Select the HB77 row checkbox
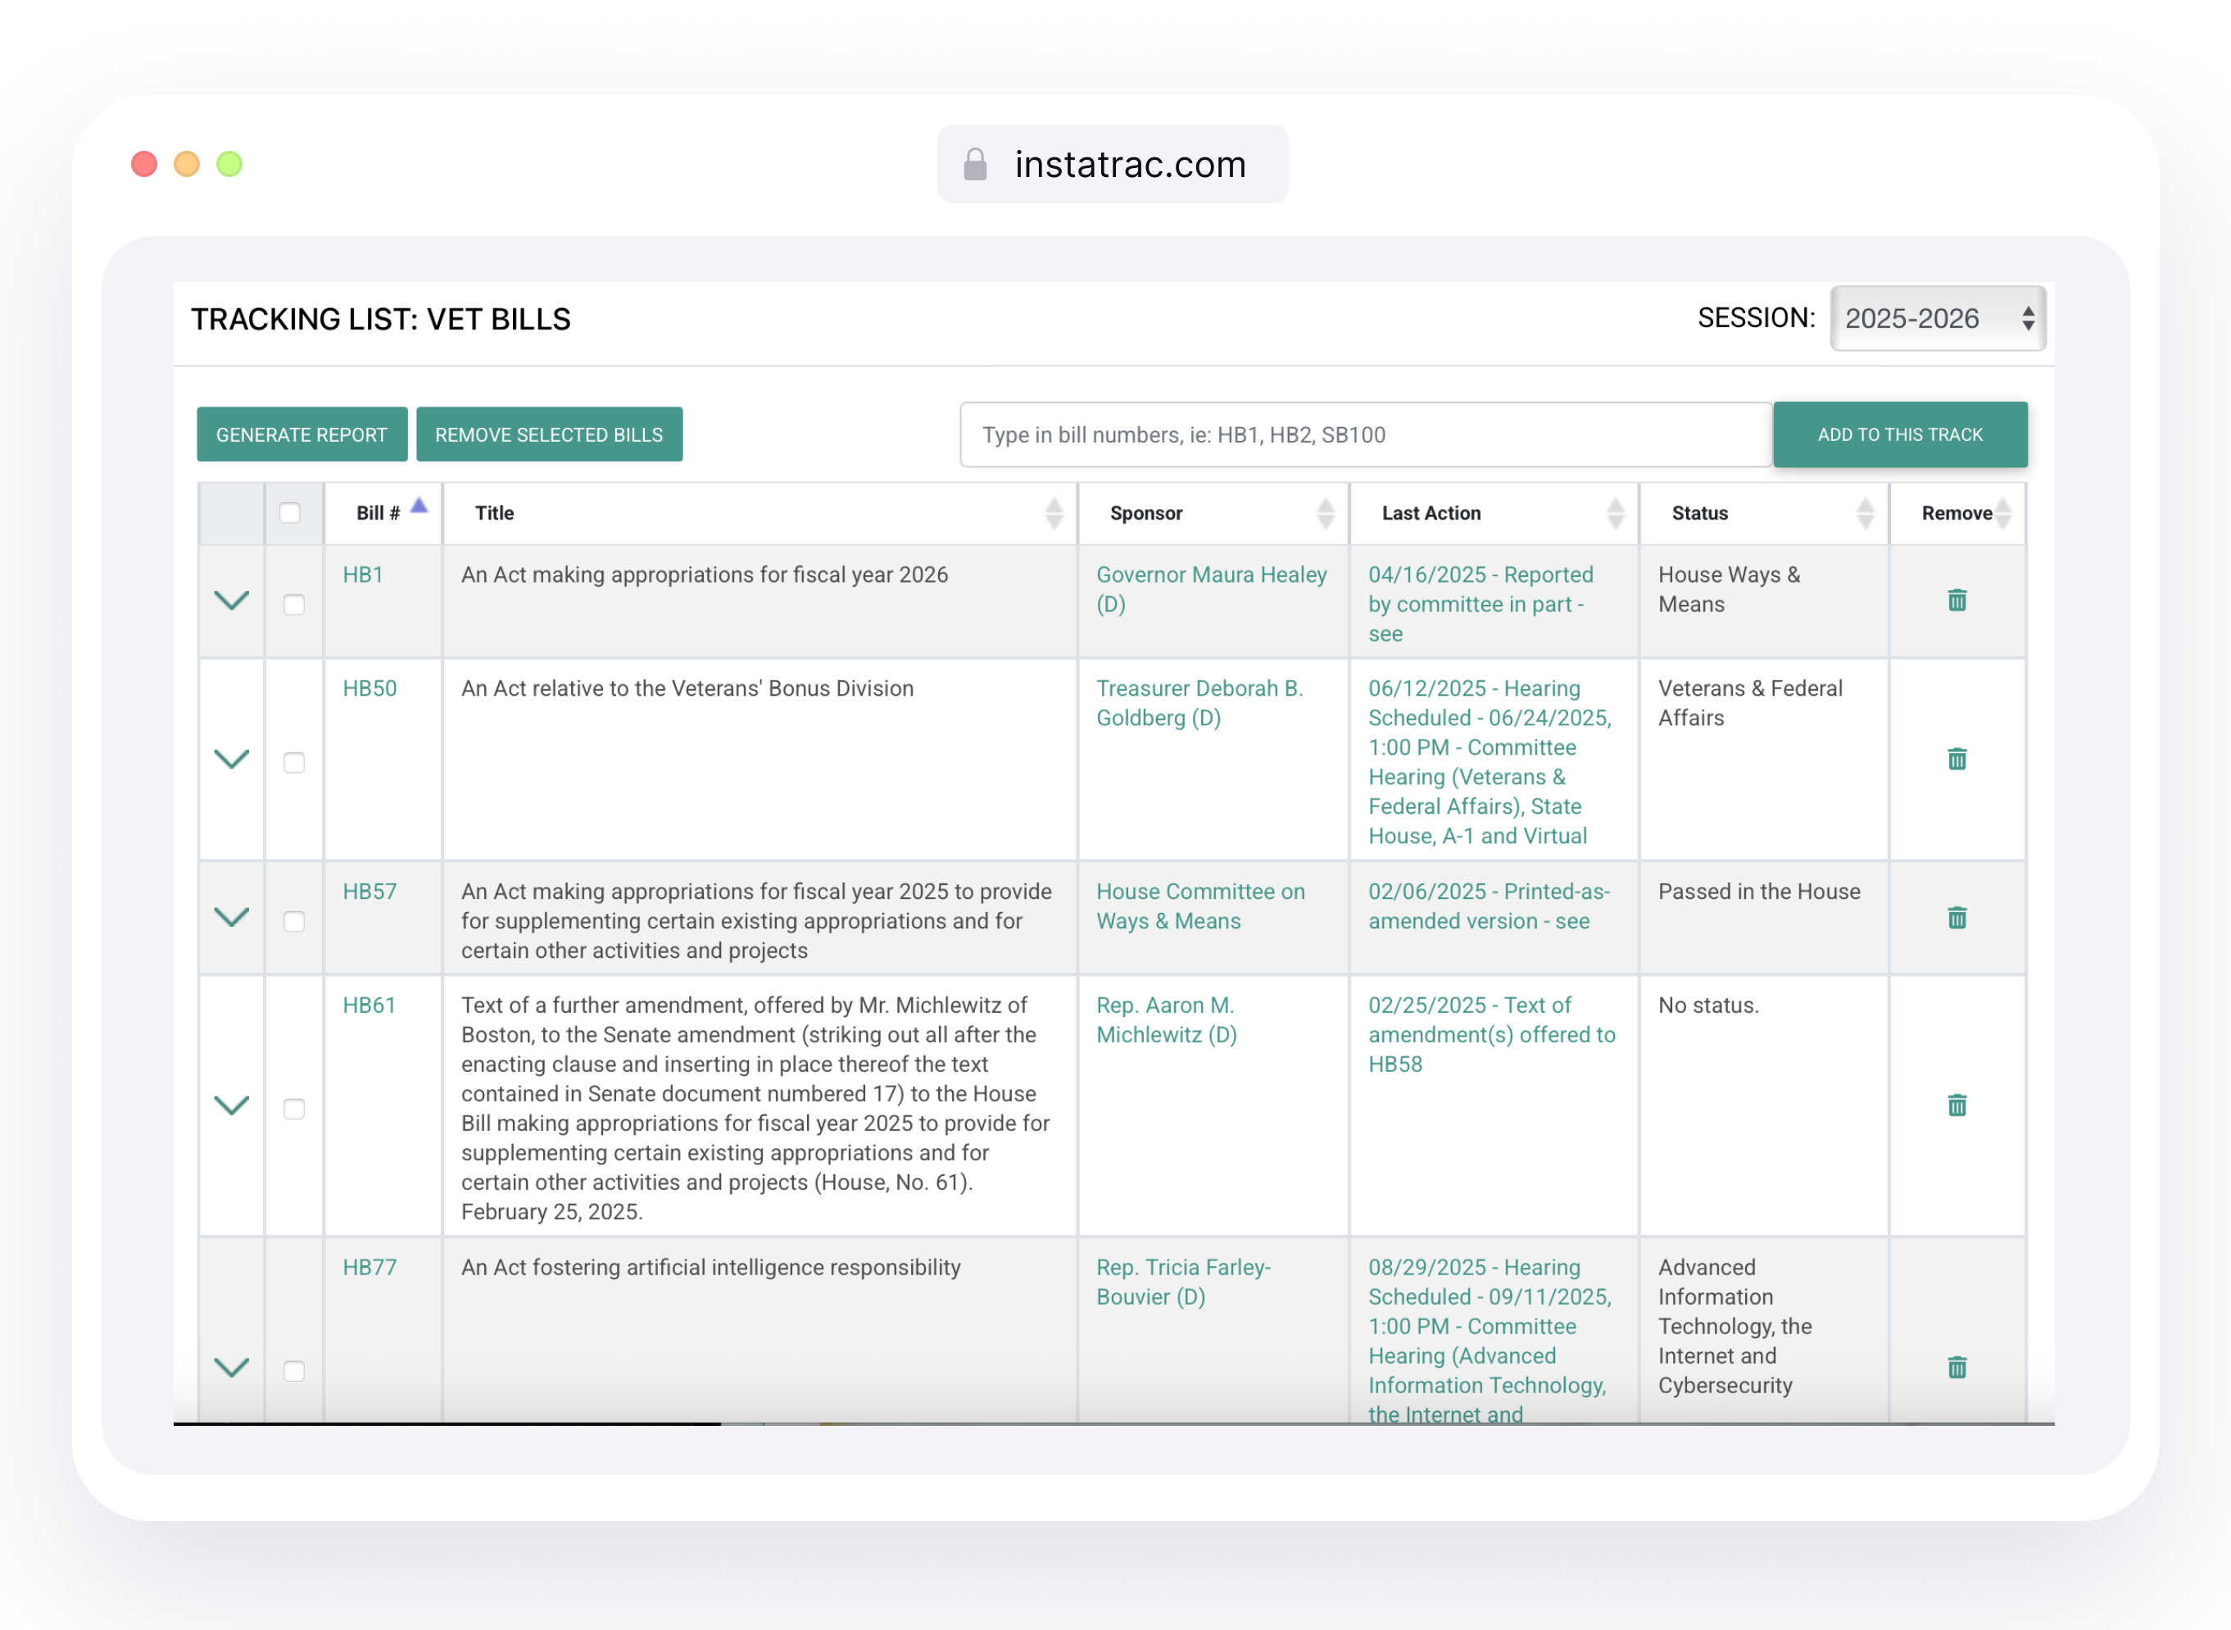Image resolution: width=2231 pixels, height=1630 pixels. pyautogui.click(x=294, y=1370)
